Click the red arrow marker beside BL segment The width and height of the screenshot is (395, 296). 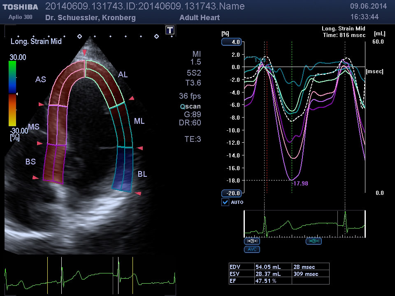point(139,193)
